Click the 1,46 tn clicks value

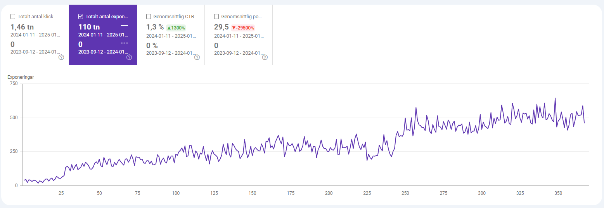coord(21,27)
